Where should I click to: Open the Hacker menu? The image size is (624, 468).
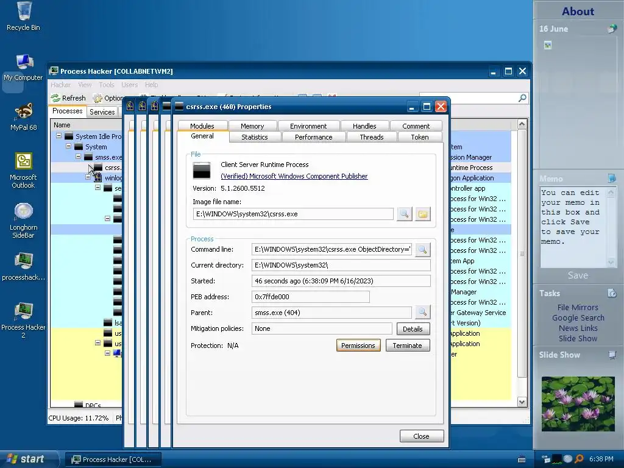pos(60,85)
